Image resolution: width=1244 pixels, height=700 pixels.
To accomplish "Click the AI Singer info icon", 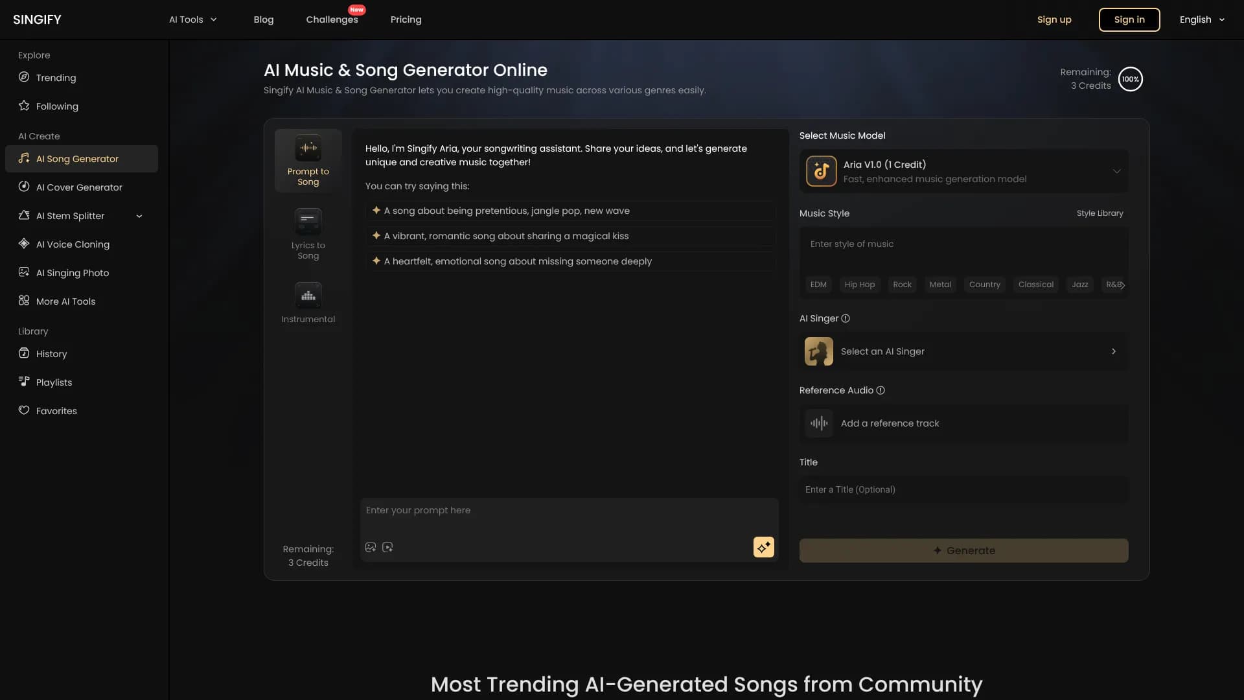I will tap(846, 318).
